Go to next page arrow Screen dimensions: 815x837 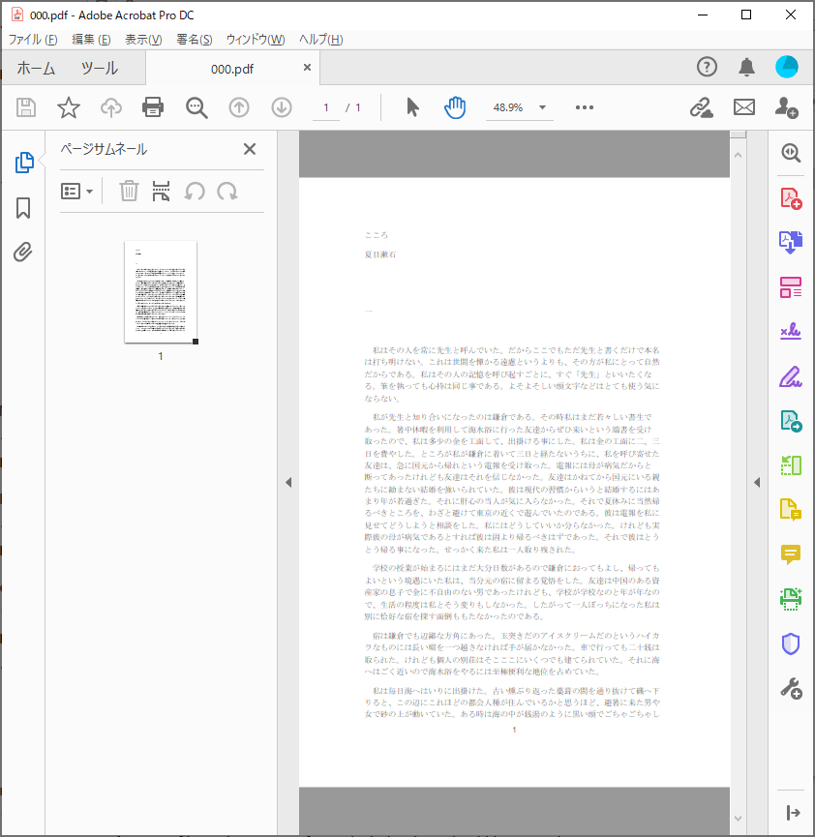pyautogui.click(x=282, y=107)
